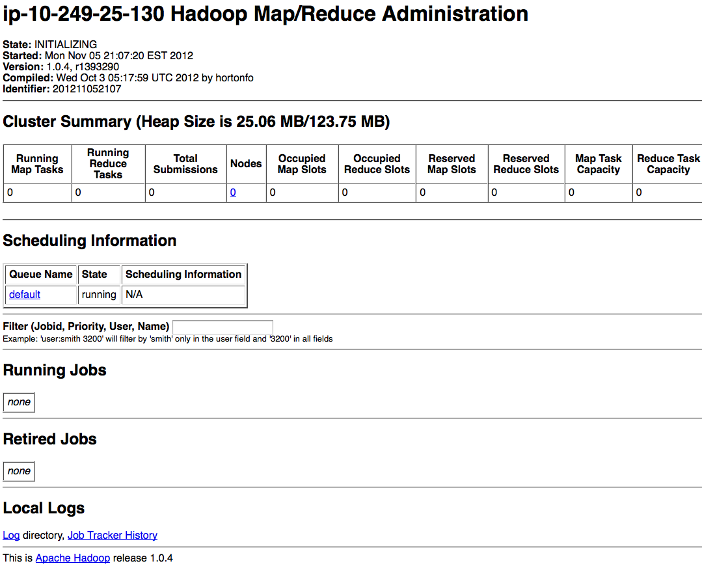Click the 'none' box under Running Jobs
The image size is (702, 570).
click(x=19, y=402)
